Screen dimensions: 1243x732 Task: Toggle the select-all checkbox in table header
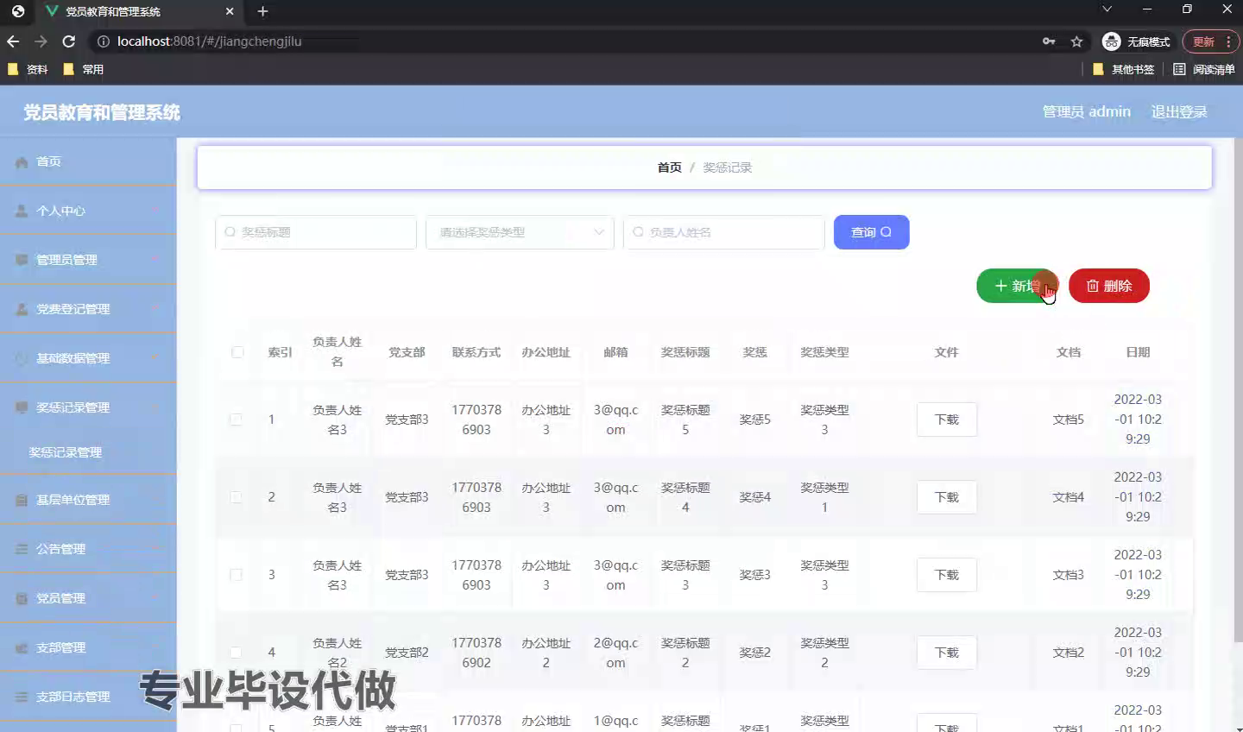coord(237,352)
